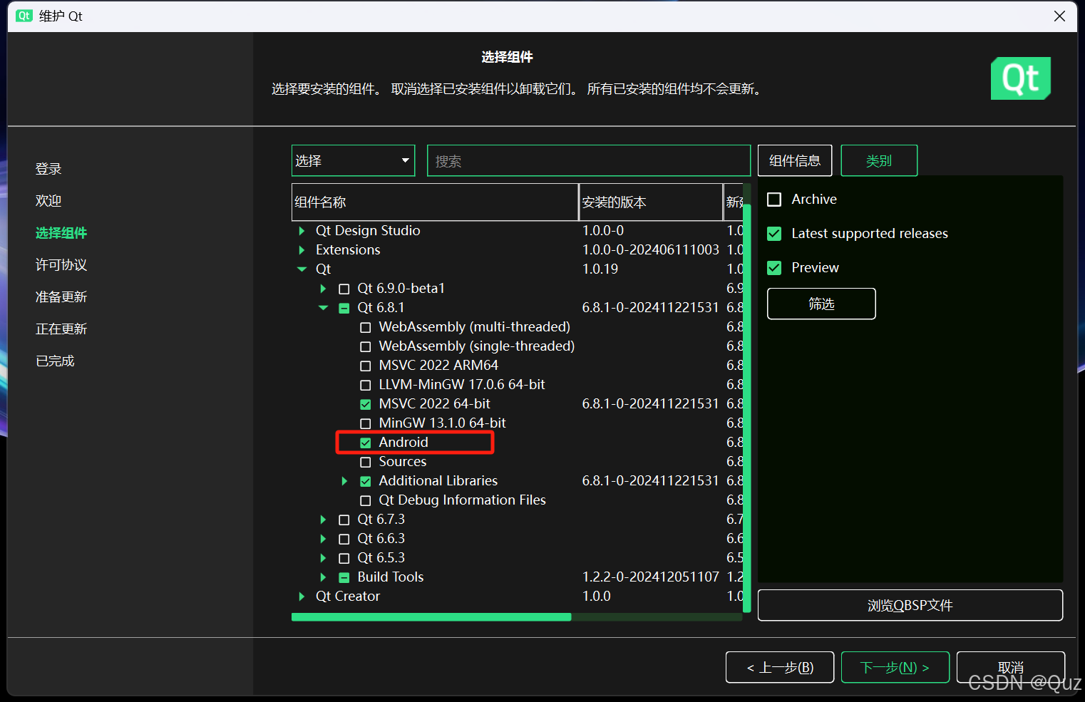1085x702 pixels.
Task: Click the 筛选 filter button
Action: [x=821, y=304]
